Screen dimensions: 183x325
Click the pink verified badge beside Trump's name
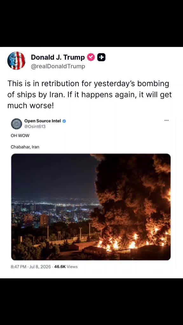click(91, 57)
